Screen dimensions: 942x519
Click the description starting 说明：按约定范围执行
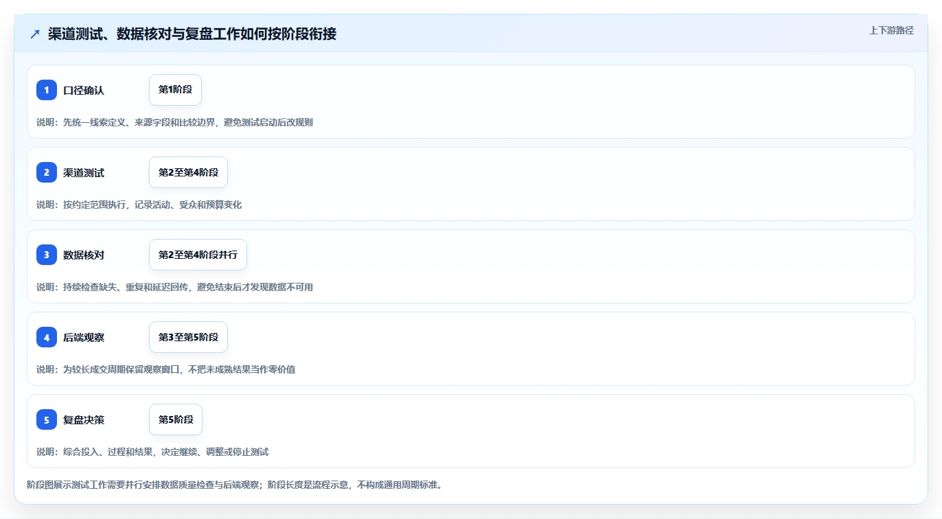pyautogui.click(x=139, y=205)
